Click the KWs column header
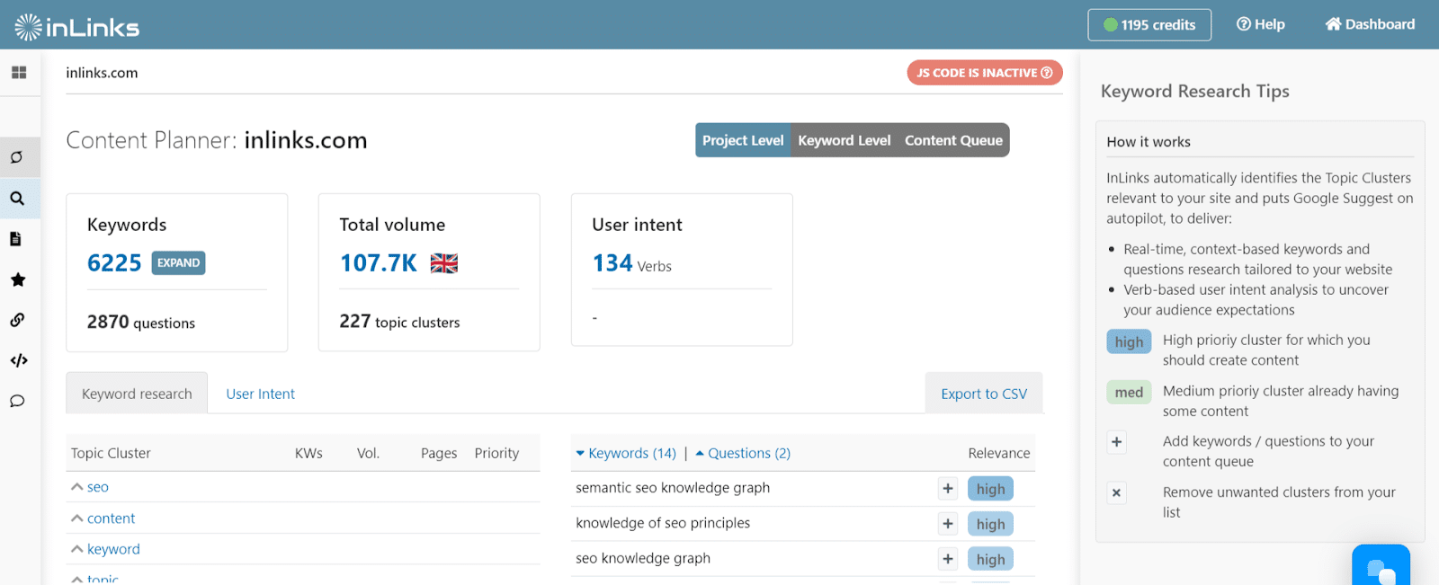The width and height of the screenshot is (1439, 585). 308,454
